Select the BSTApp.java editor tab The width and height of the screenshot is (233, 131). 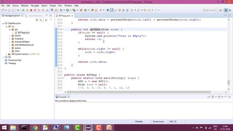64,16
